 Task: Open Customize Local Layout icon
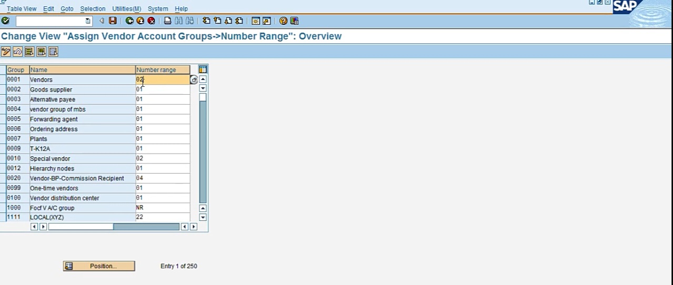click(x=294, y=21)
